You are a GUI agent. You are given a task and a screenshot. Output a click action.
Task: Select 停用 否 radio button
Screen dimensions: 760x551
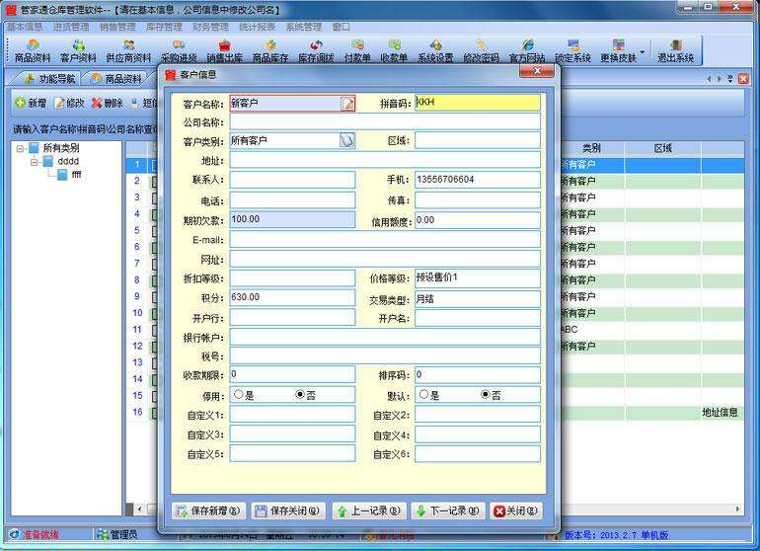[x=299, y=394]
